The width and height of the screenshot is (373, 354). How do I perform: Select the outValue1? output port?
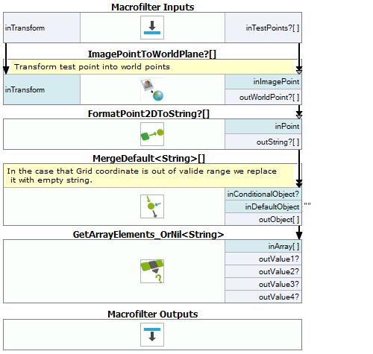pyautogui.click(x=263, y=259)
